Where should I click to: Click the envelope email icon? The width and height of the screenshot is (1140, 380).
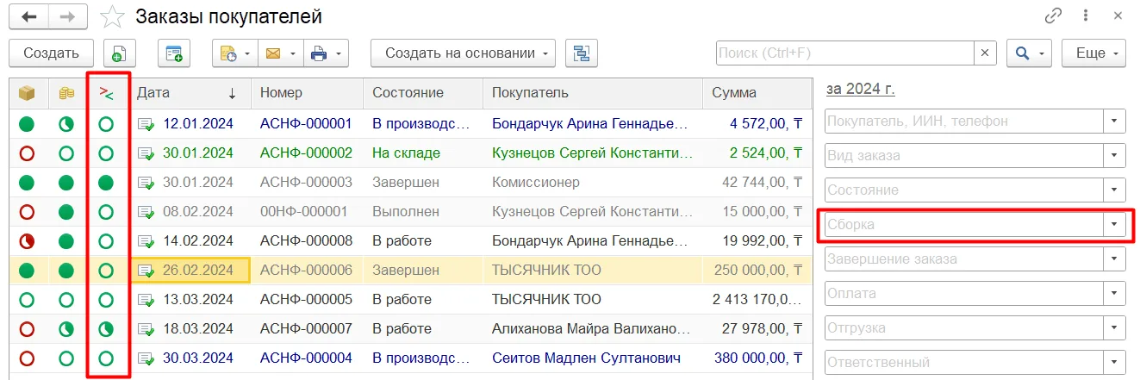pos(273,53)
